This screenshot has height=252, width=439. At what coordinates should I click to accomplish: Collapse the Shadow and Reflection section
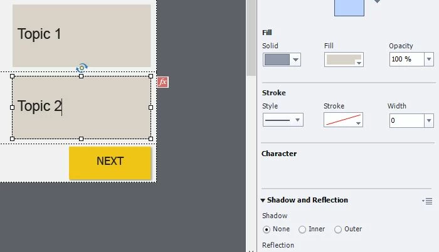point(263,201)
